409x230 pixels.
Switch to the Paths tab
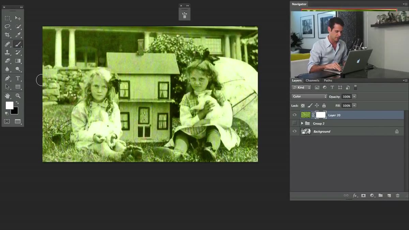click(x=328, y=81)
